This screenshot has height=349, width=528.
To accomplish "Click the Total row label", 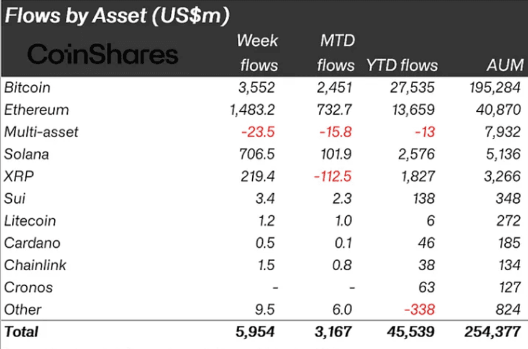I will 21,332.
